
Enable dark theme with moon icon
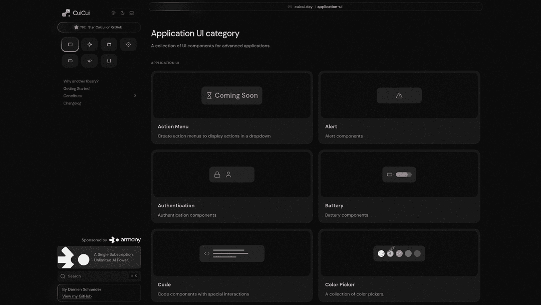[x=123, y=13]
